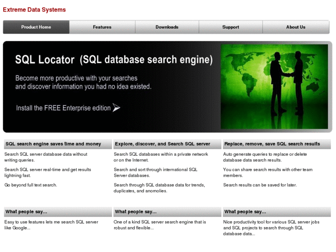This screenshot has width=336, height=252.
Task: Click 'What people say...' header above 'Nice productivity tool'
Action: click(277, 212)
